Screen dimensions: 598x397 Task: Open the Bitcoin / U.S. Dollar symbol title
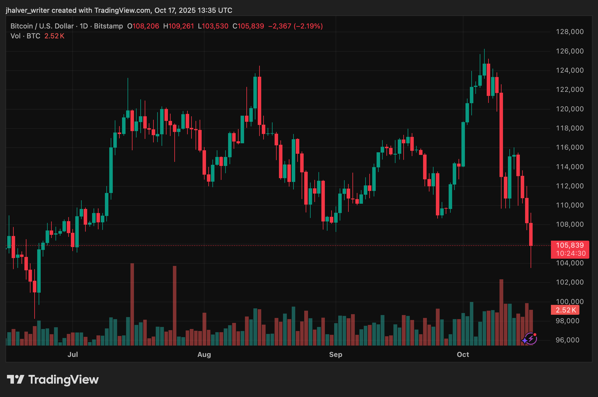point(42,26)
